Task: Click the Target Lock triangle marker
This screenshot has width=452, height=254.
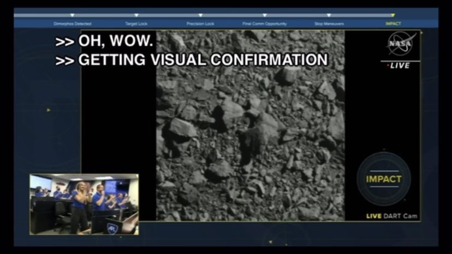Action: click(x=136, y=15)
